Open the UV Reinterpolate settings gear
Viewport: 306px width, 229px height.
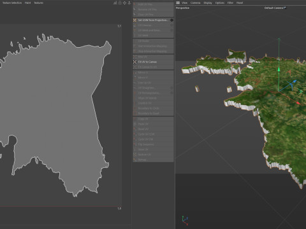pyautogui.click(x=171, y=93)
